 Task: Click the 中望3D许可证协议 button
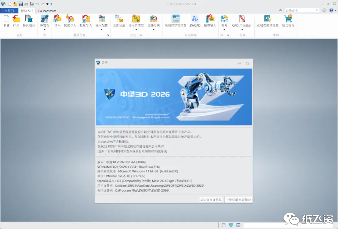(x=238, y=200)
